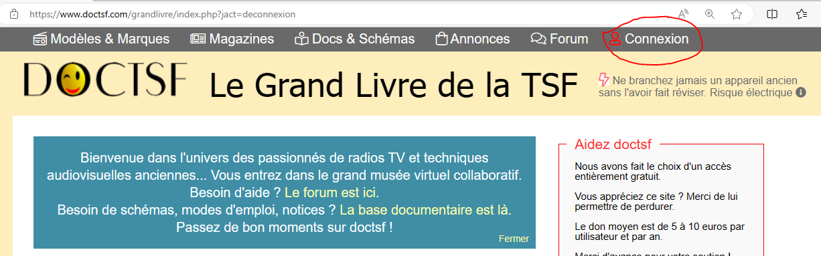
Task: Click the box icon beside Docs & Schémas
Action: coord(302,39)
